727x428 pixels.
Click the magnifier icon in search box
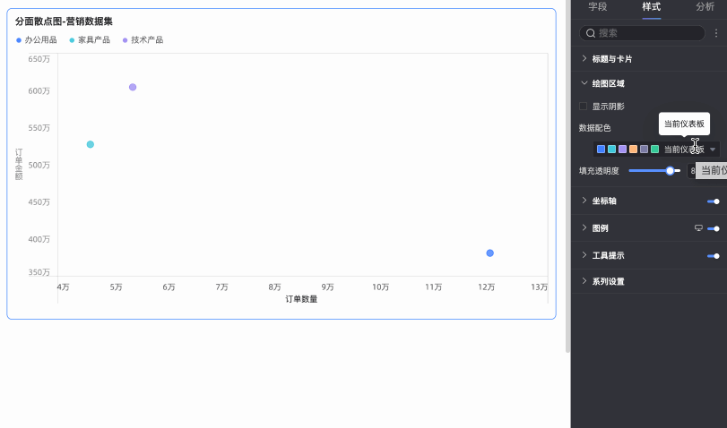pyautogui.click(x=590, y=33)
